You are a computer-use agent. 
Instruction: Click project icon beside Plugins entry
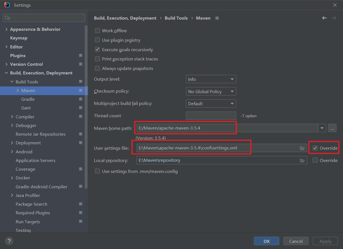81,55
